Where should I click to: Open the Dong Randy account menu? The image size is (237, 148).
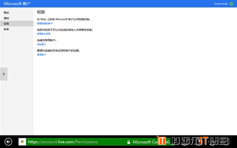pyautogui.click(x=221, y=4)
